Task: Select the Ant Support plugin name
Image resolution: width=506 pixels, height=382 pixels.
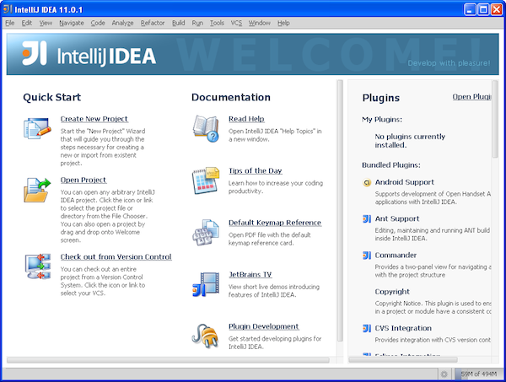Action: (397, 218)
